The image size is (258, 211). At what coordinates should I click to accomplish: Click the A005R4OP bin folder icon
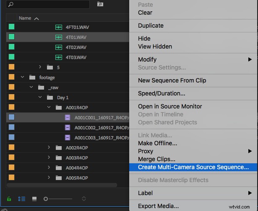point(59,178)
